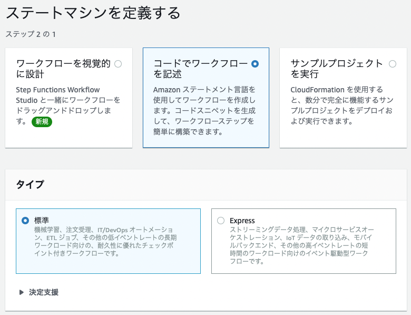The width and height of the screenshot is (411, 315).
Task: Click the Express tile description about ストリーミングデータ処理
Action: tap(302, 245)
